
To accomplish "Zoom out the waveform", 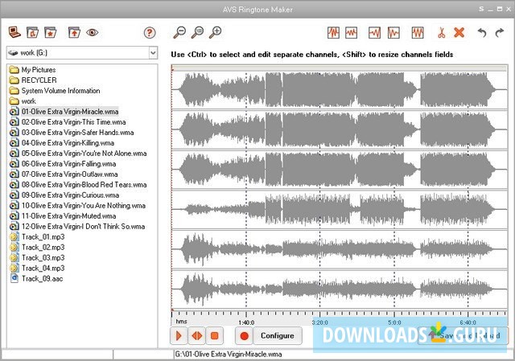I will pos(179,32).
